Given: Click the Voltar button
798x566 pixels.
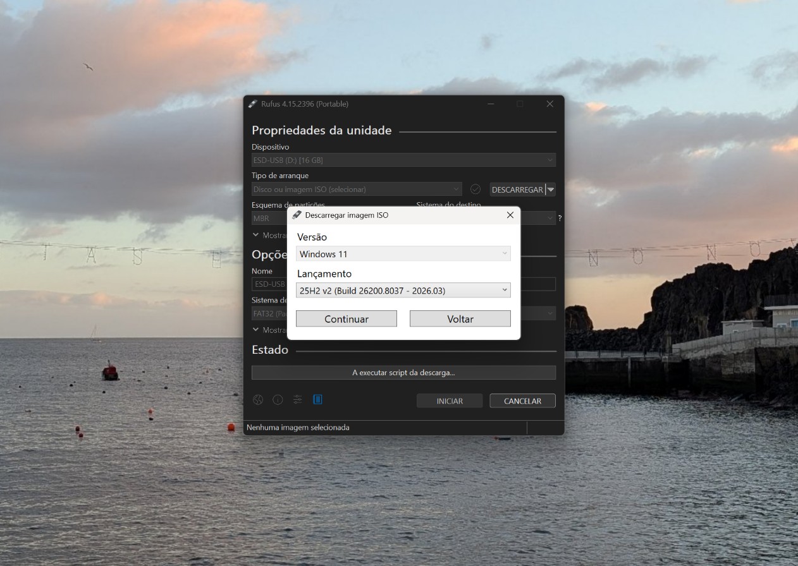Looking at the screenshot, I should [x=460, y=319].
